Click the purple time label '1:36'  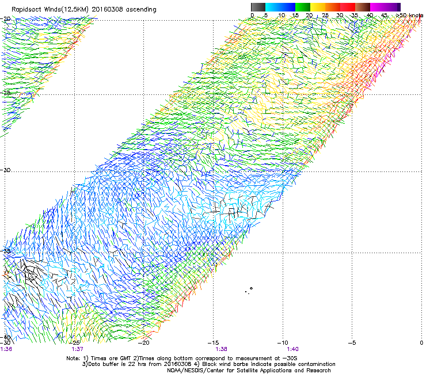[x=6, y=349]
